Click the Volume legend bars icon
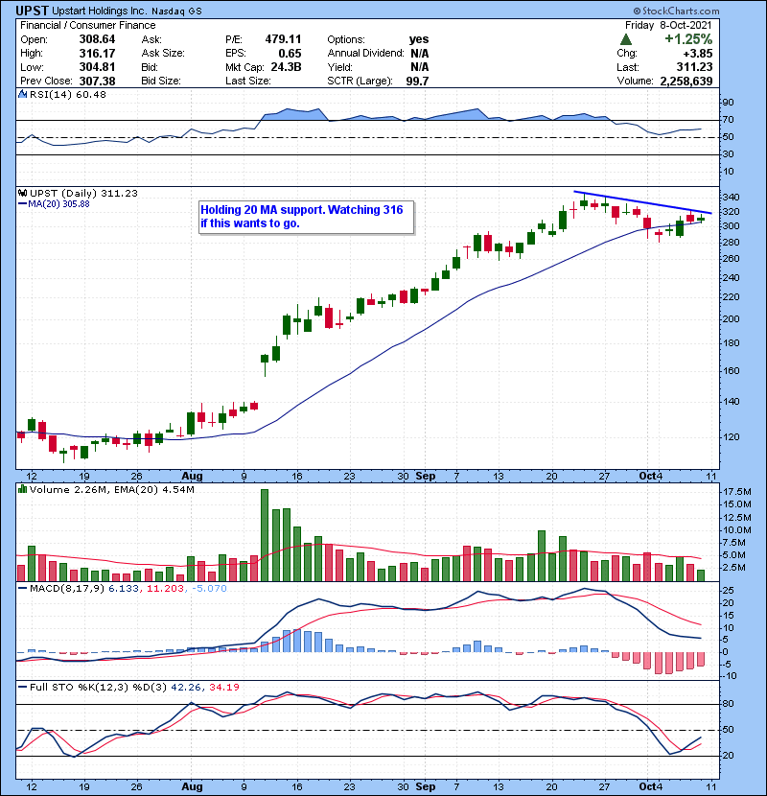 pos(23,490)
